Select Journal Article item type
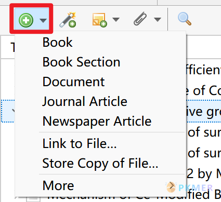Image resolution: width=221 pixels, height=202 pixels. click(x=100, y=101)
